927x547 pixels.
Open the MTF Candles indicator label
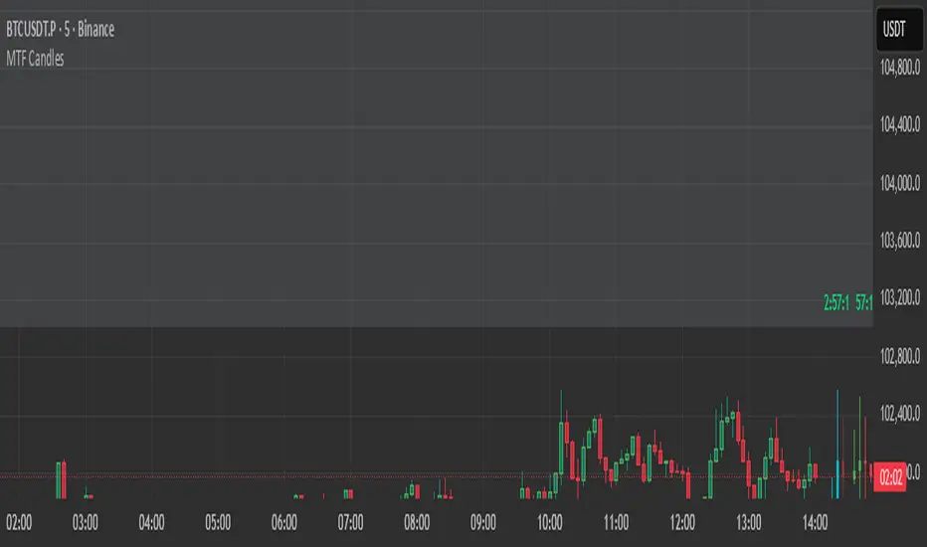35,58
